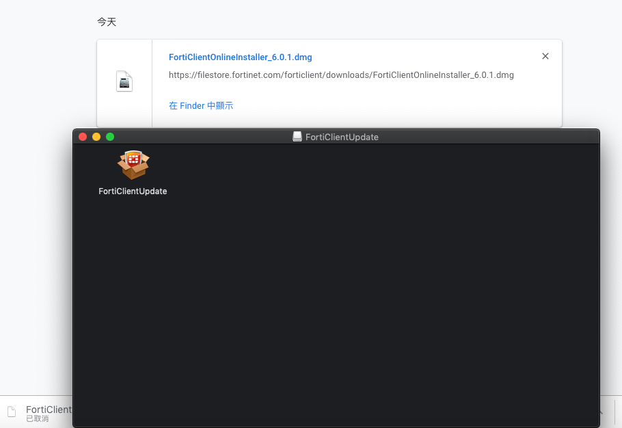Click the 今天 date heading
The height and width of the screenshot is (428, 622).
(107, 22)
